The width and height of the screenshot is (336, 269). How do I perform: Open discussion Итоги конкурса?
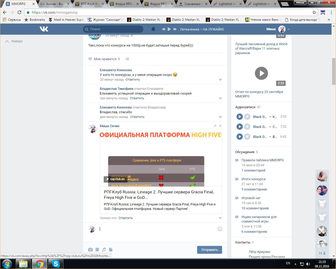point(254,179)
